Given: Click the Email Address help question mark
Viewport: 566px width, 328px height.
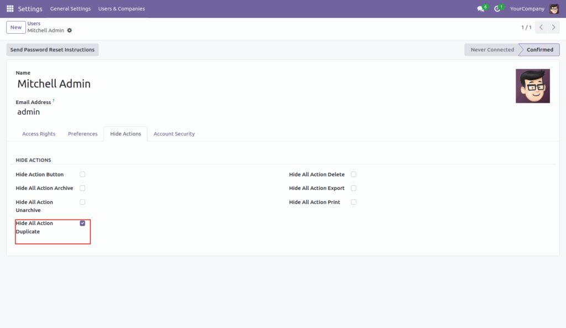Looking at the screenshot, I should 54,100.
